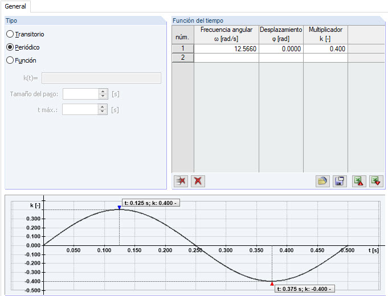This screenshot has height=296, width=388.
Task: Decrease t máx. with down arrow
Action: (103, 112)
